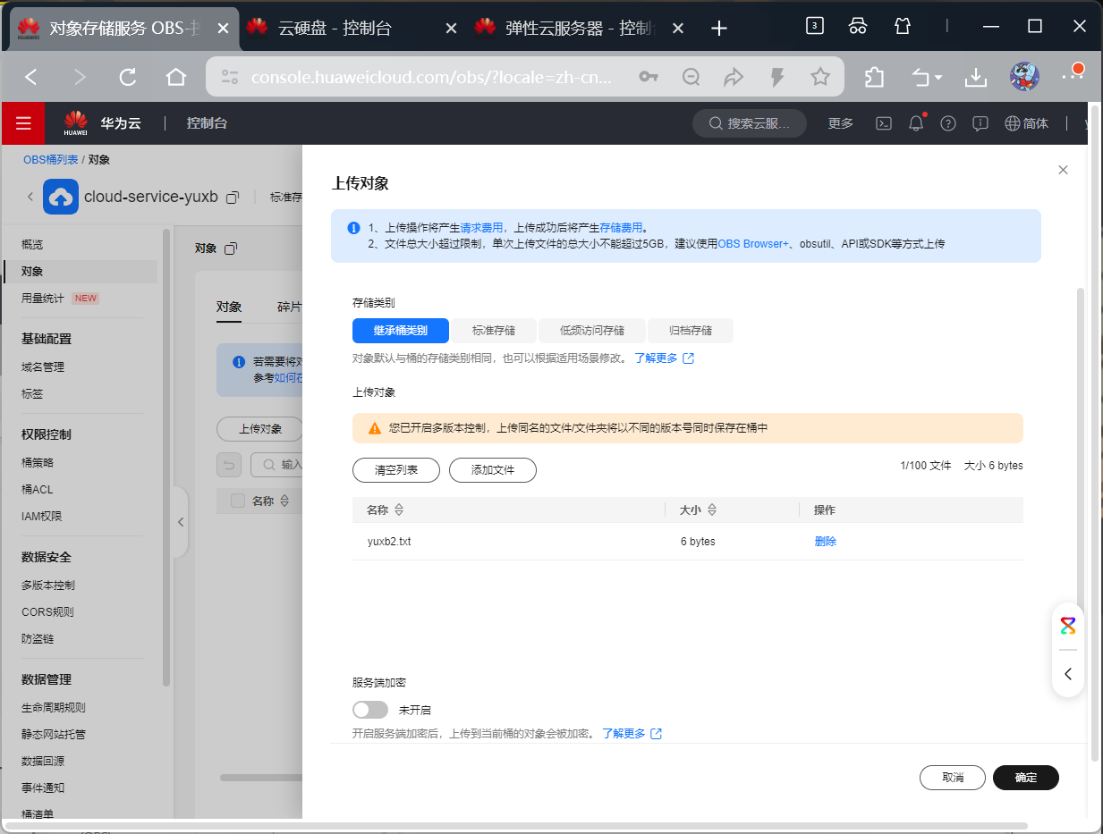
Task: Open 多版本控制 in the sidebar
Action: [x=48, y=585]
